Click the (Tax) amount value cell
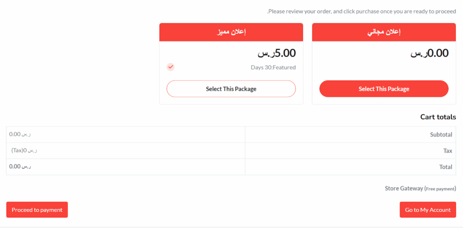 pyautogui.click(x=24, y=150)
